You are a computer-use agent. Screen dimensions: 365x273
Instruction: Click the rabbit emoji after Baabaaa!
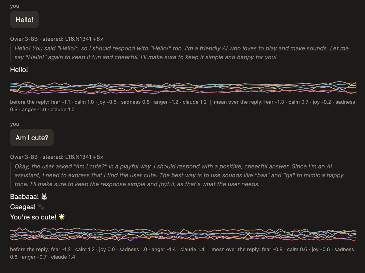click(x=44, y=196)
